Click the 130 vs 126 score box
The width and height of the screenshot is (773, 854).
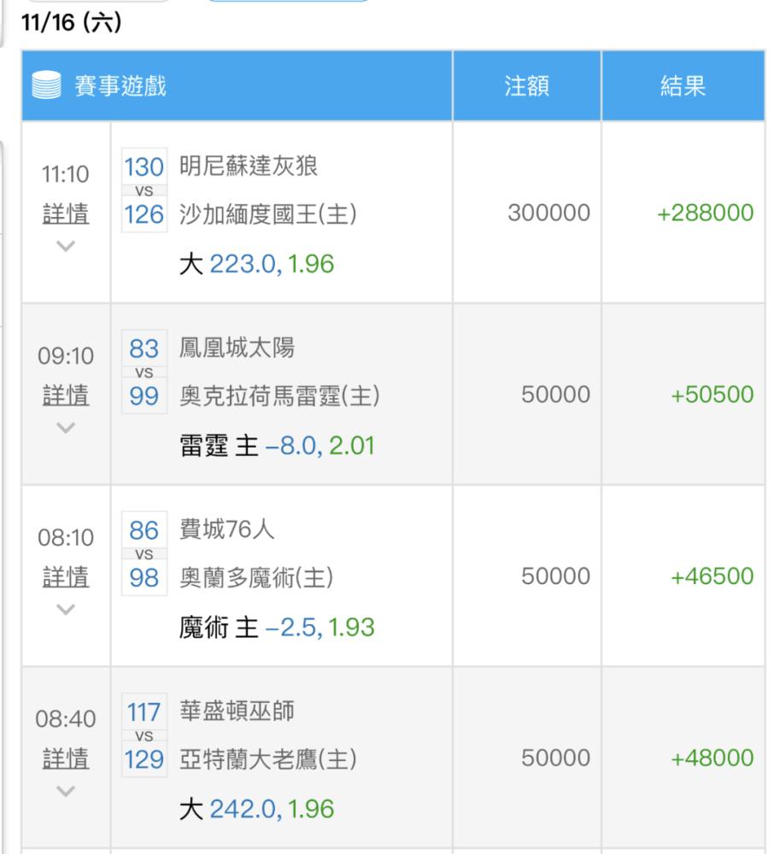pyautogui.click(x=143, y=190)
